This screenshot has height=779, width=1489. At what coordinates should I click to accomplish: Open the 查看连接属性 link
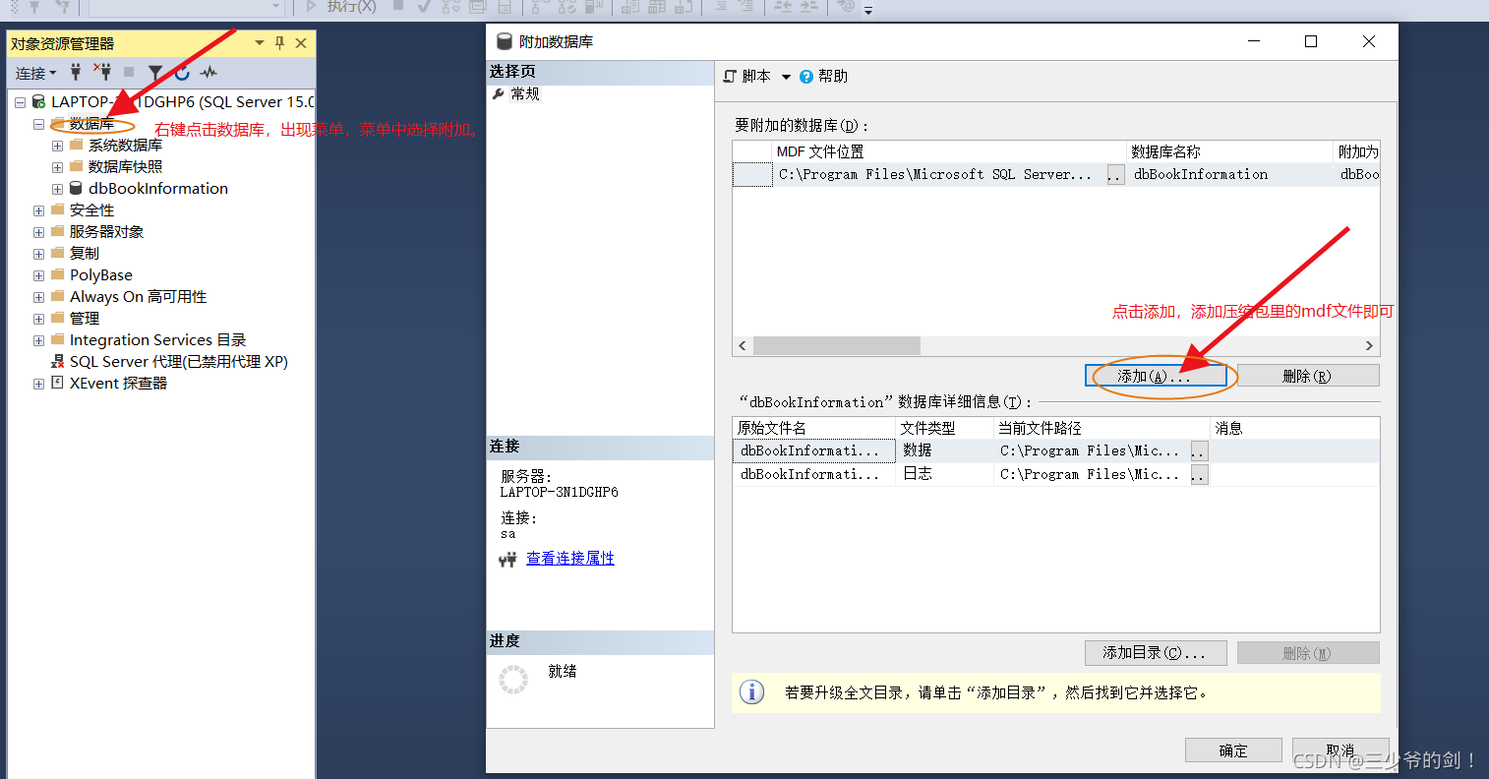click(x=570, y=558)
